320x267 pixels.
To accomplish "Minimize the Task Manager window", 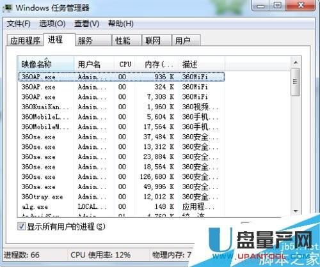I will (x=260, y=6).
